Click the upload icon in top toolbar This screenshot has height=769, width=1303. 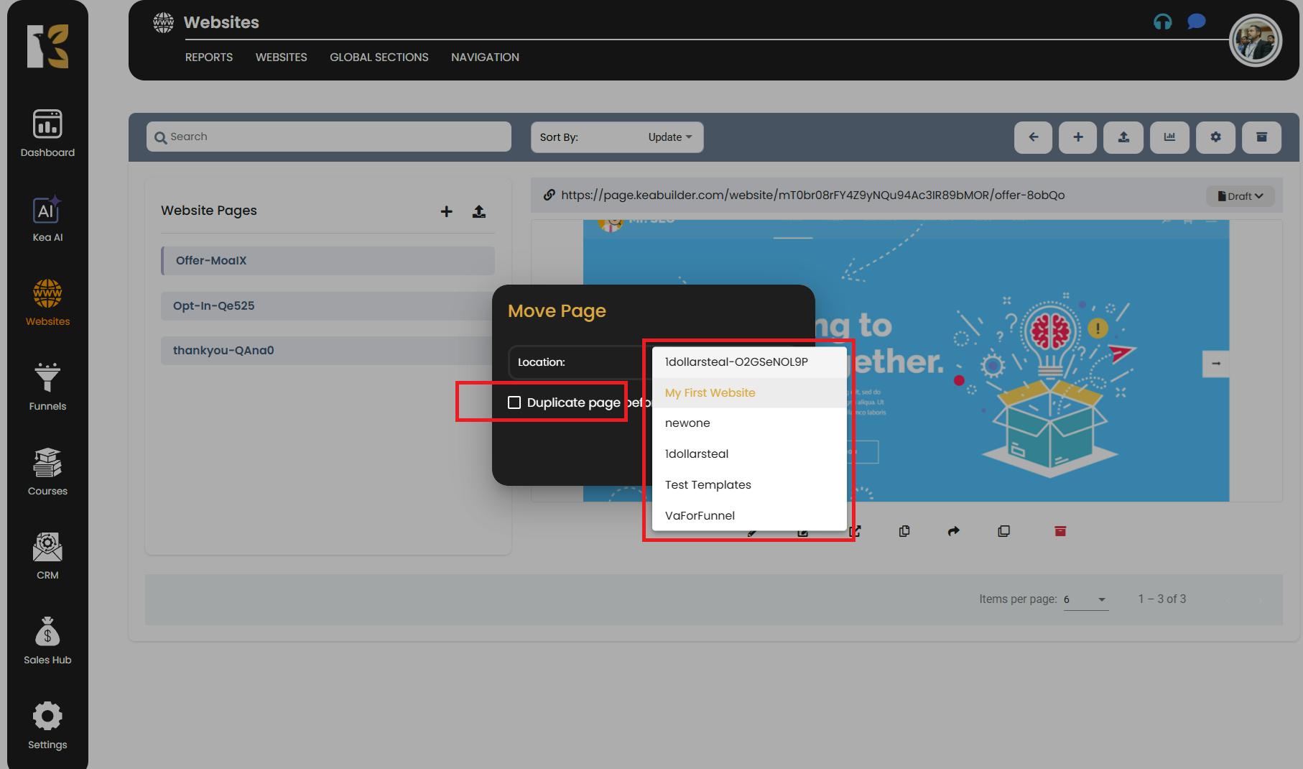[x=1123, y=137]
